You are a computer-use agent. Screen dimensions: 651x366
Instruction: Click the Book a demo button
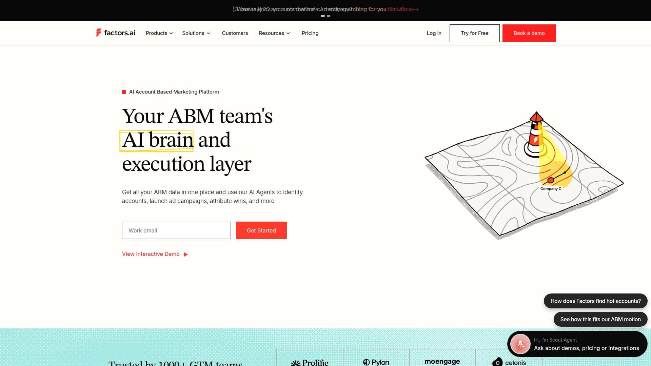point(529,33)
